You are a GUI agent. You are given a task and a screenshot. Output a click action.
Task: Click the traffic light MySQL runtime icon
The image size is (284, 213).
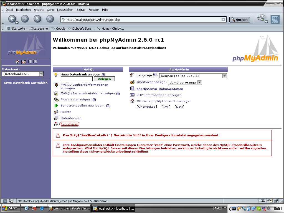pyautogui.click(x=56, y=85)
